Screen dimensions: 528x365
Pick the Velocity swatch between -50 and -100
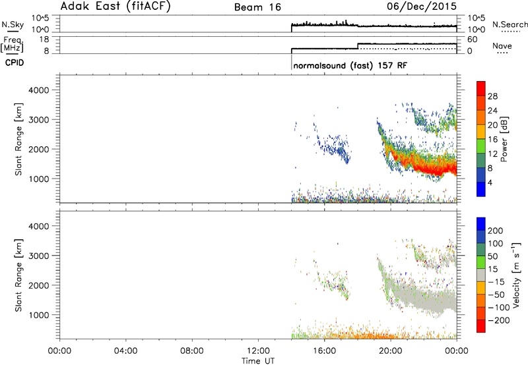(481, 300)
